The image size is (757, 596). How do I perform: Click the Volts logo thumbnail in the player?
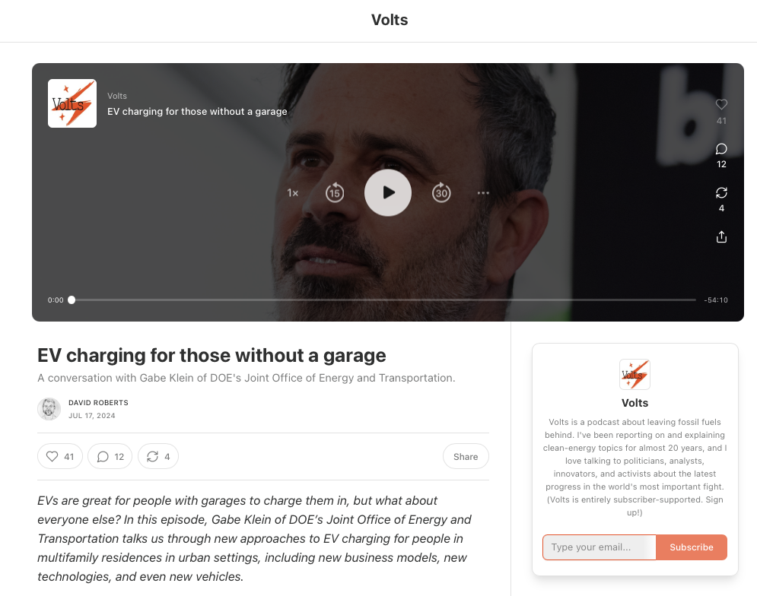click(x=72, y=103)
